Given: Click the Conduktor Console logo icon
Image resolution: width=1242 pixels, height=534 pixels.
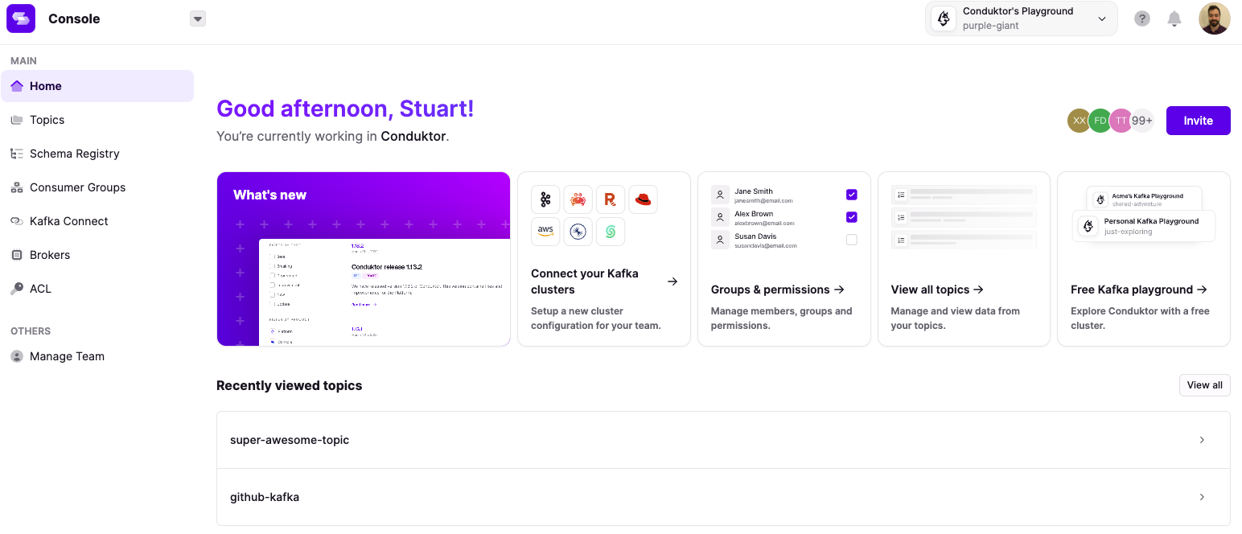Looking at the screenshot, I should pyautogui.click(x=21, y=18).
